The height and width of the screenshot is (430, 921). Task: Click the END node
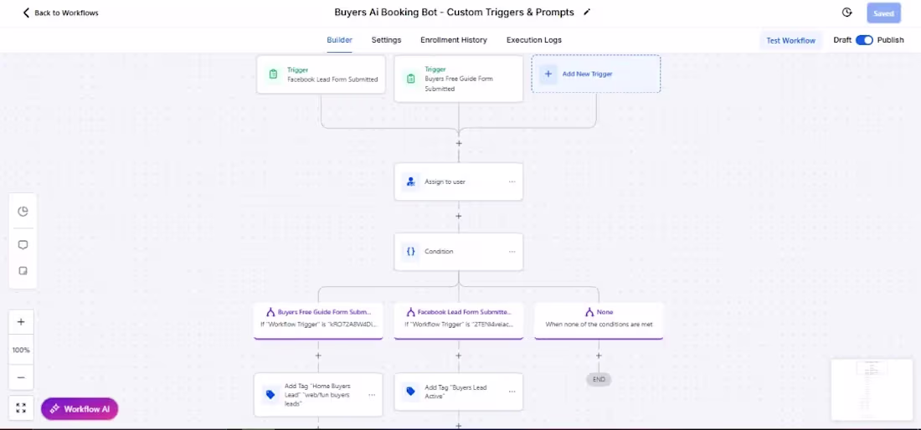(599, 380)
